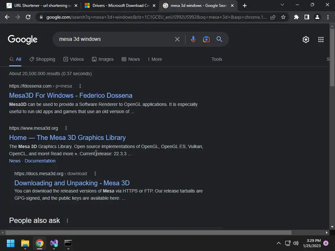
Task: Open the search Tools options
Action: (x=217, y=59)
